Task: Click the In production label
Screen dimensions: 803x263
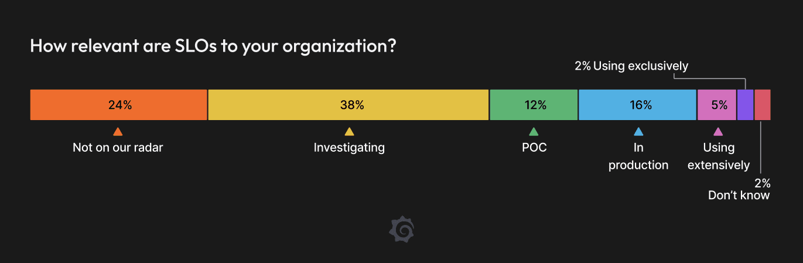Action: pyautogui.click(x=638, y=156)
